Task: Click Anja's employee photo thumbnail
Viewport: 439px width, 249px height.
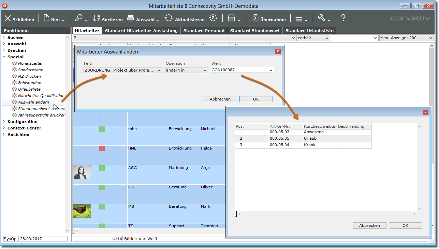Action: tap(82, 172)
